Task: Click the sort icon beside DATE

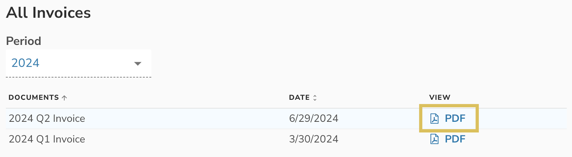Action: tap(315, 98)
